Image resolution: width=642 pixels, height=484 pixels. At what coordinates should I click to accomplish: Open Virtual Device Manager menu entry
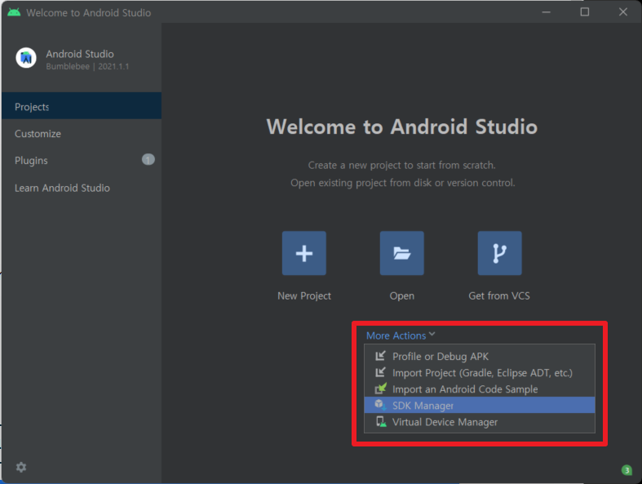click(x=480, y=422)
